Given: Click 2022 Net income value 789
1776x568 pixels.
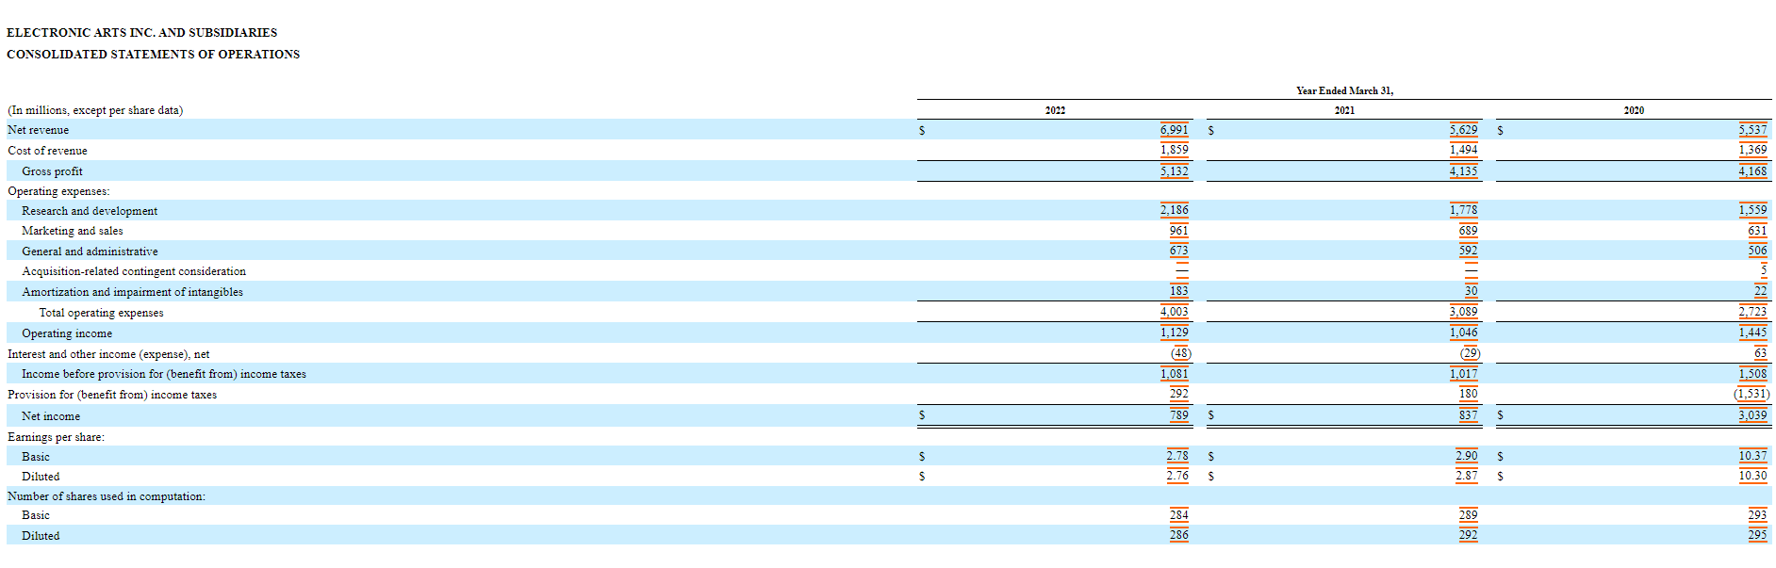Looking at the screenshot, I should 1178,415.
